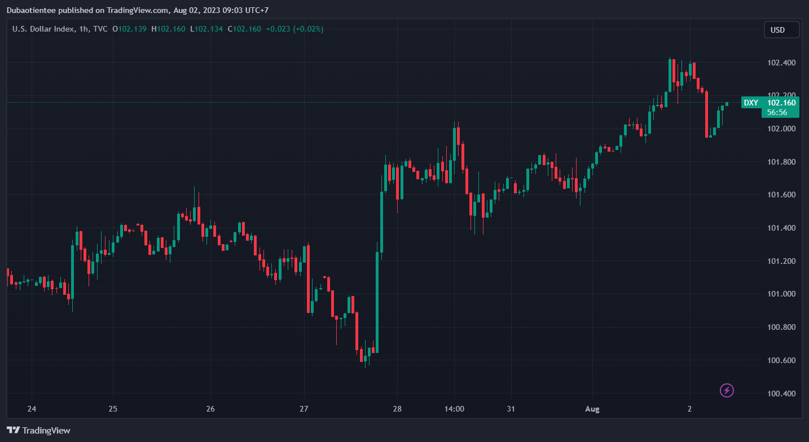Select the 28 date on time axis
Screen dimensions: 809x442
(397, 409)
